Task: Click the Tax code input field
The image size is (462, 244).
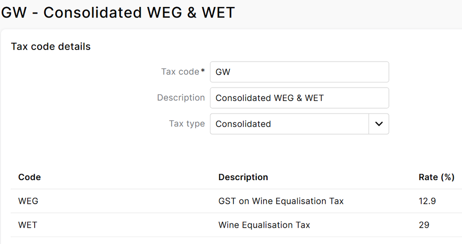Action: tap(299, 72)
